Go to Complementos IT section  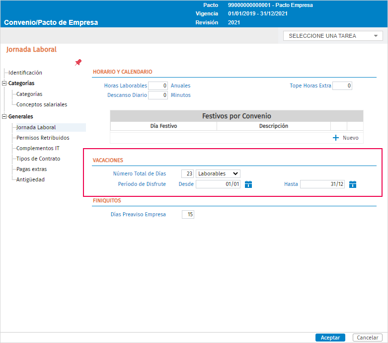(38, 148)
